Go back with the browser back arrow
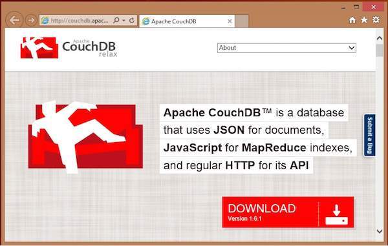Image resolution: width=388 pixels, height=246 pixels. click(14, 20)
